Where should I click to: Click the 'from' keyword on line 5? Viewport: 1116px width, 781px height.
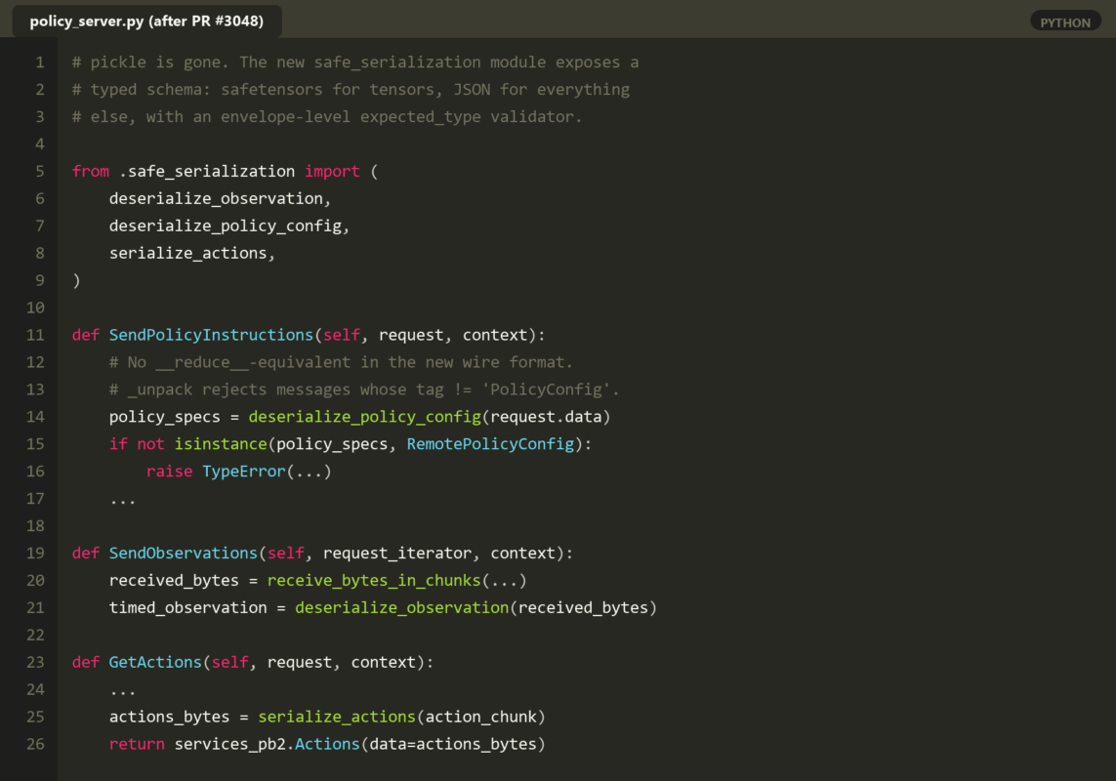pos(91,172)
